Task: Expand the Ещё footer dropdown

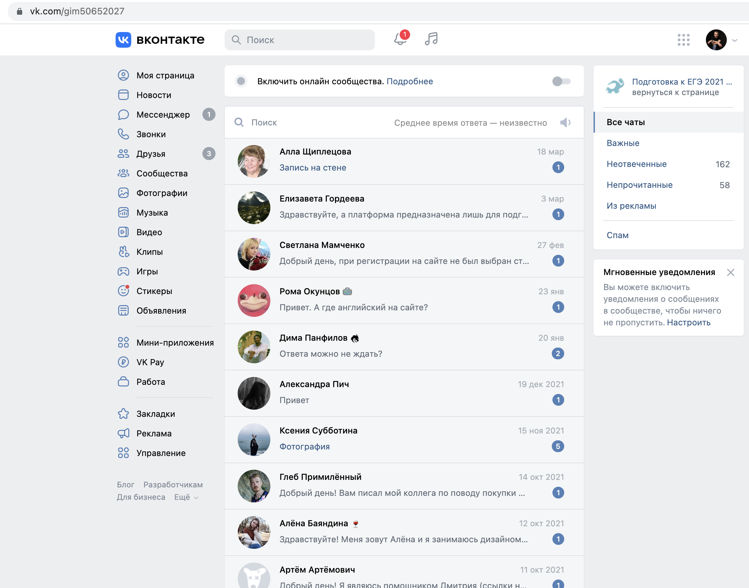Action: [186, 497]
